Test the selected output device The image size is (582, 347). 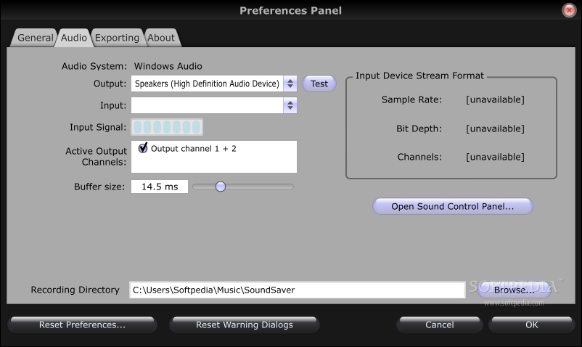[x=319, y=83]
